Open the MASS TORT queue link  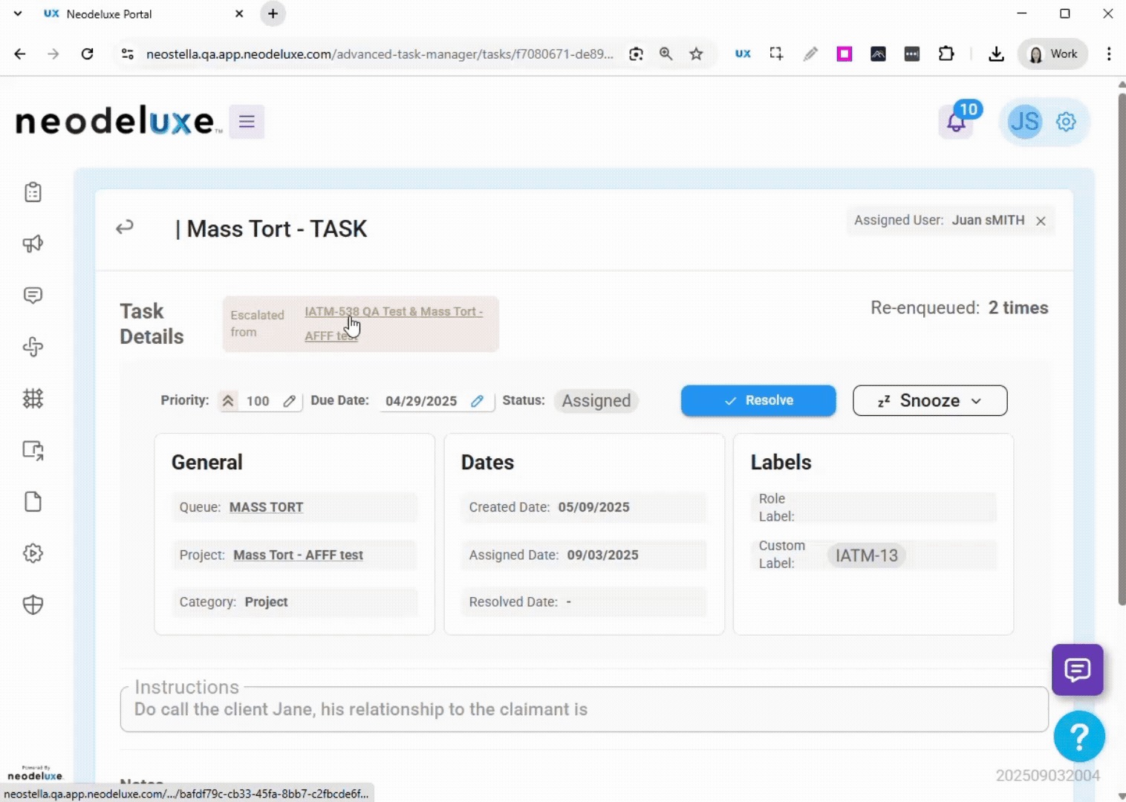click(x=266, y=507)
